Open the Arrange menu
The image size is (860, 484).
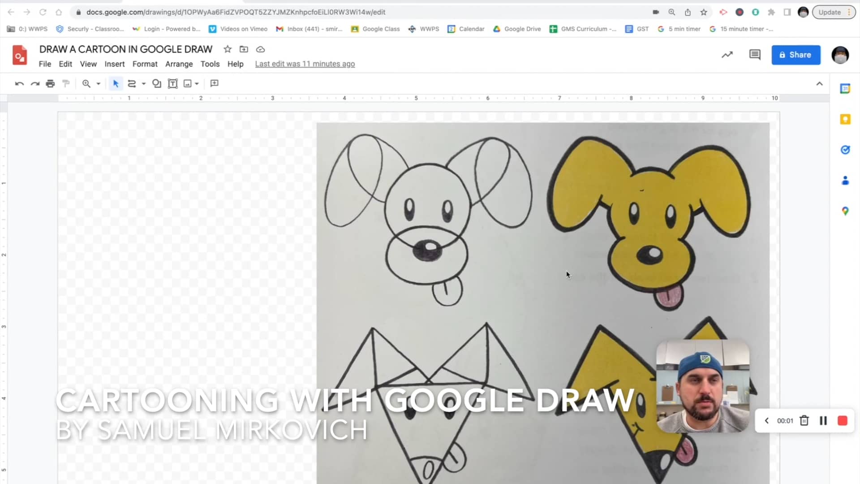click(x=179, y=64)
